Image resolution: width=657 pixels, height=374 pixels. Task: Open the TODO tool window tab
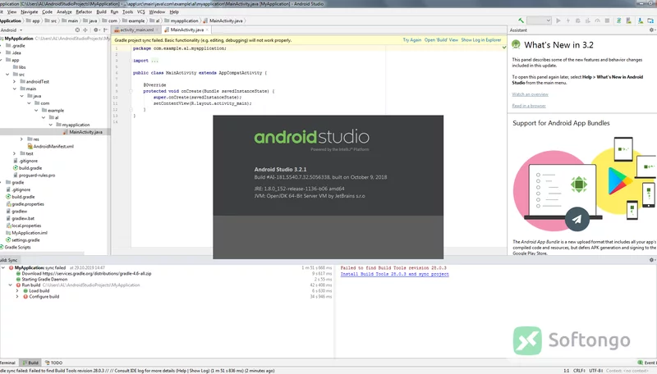[54, 363]
